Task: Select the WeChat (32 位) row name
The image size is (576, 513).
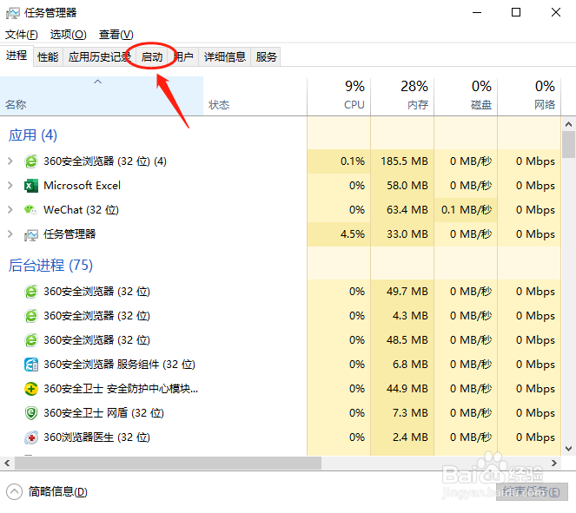Action: click(x=81, y=210)
